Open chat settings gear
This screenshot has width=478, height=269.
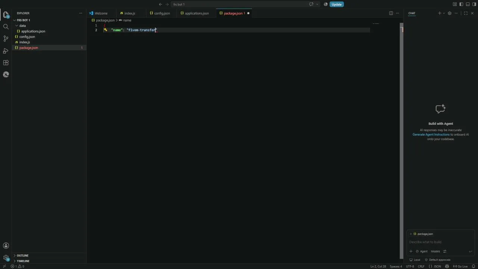pos(450,13)
